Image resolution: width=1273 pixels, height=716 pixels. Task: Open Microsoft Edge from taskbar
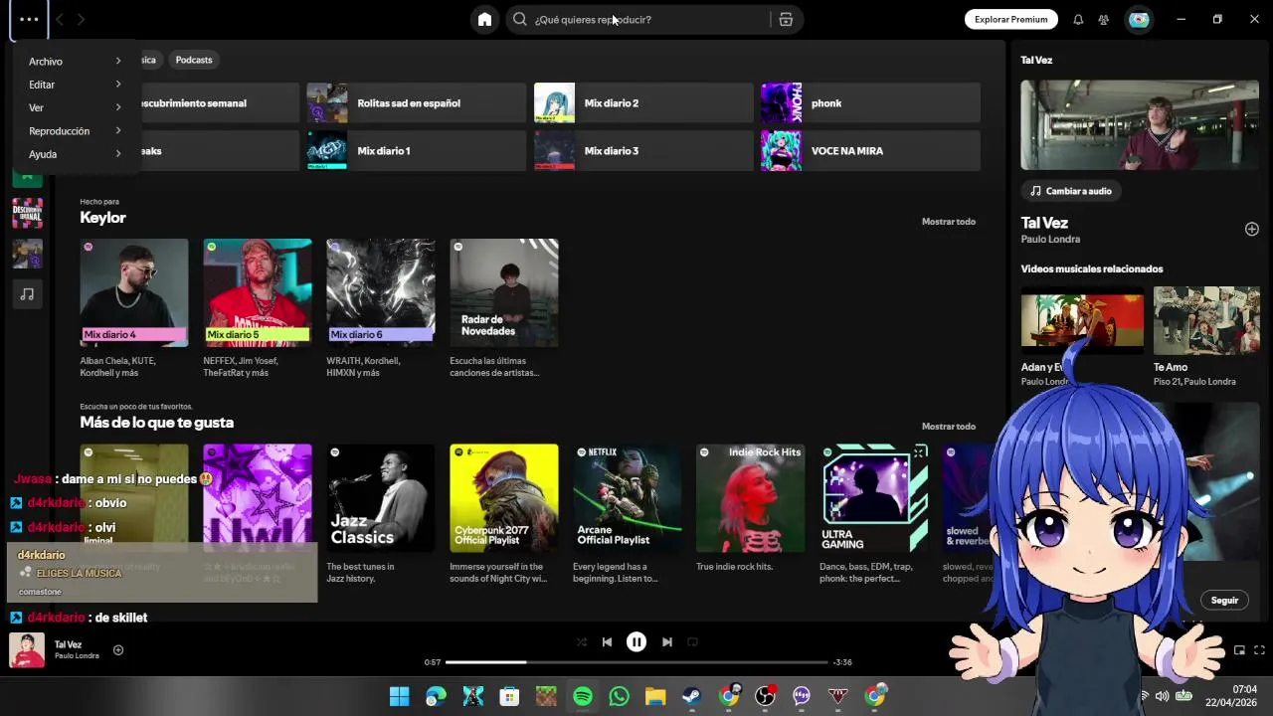[x=436, y=696]
